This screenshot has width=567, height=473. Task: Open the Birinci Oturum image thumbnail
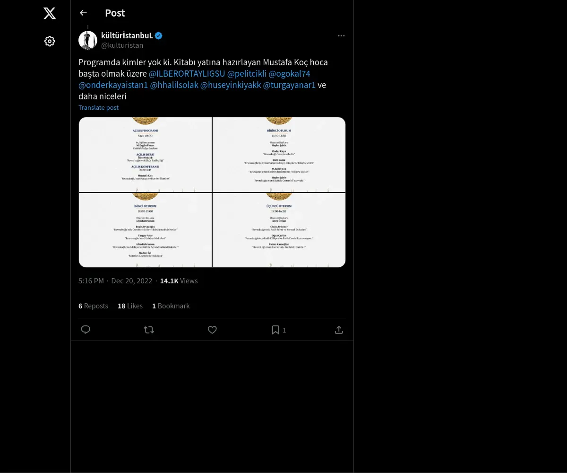pyautogui.click(x=279, y=155)
